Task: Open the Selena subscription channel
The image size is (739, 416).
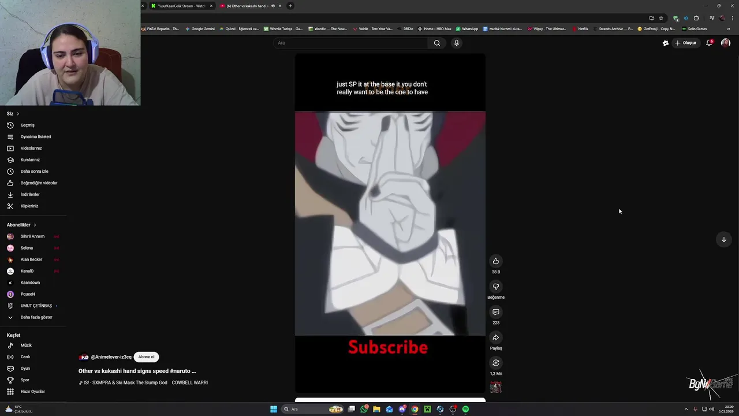Action: click(x=33, y=248)
